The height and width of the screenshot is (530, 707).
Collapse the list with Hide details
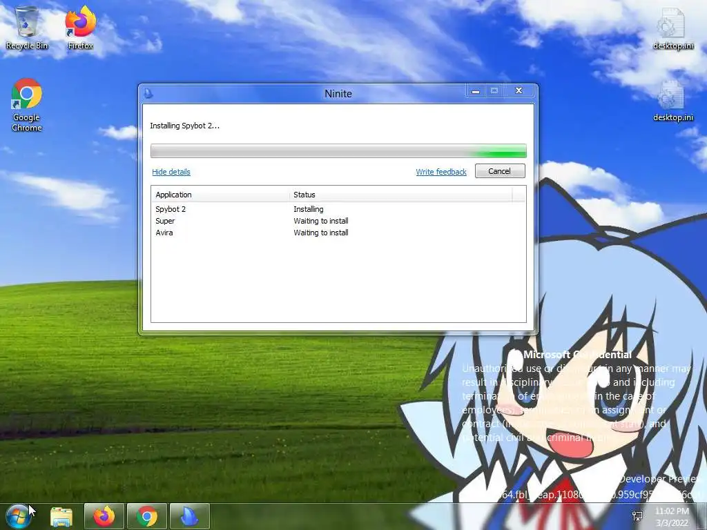[x=171, y=172]
